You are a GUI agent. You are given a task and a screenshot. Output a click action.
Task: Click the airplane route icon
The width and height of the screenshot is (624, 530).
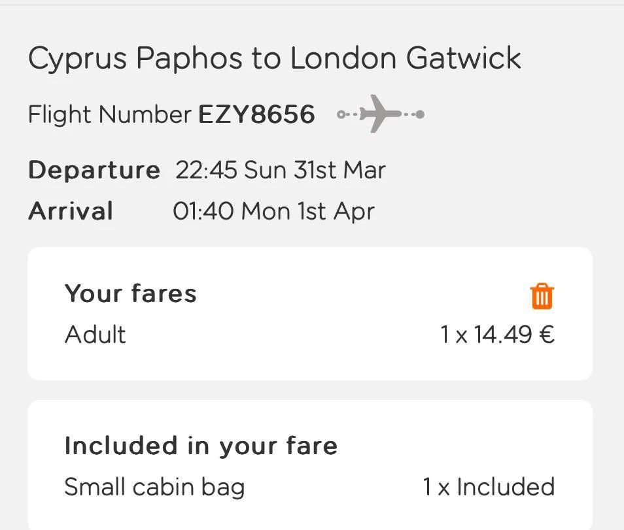coord(380,114)
